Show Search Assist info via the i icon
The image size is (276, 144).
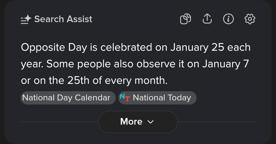tap(228, 19)
